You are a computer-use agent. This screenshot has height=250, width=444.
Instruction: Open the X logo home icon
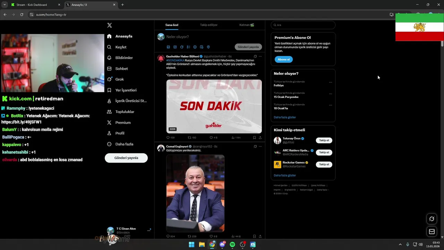110,25
